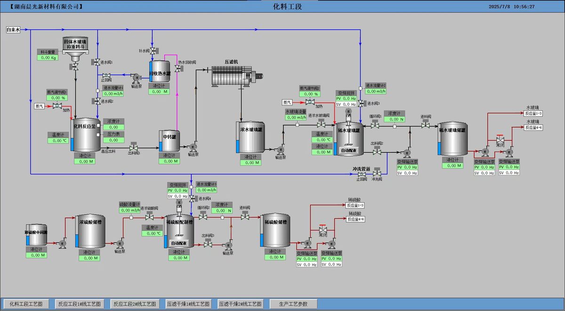The height and width of the screenshot is (311, 565).
Task: Click the 回收热水罐 液位计 value
Action: coord(159,92)
